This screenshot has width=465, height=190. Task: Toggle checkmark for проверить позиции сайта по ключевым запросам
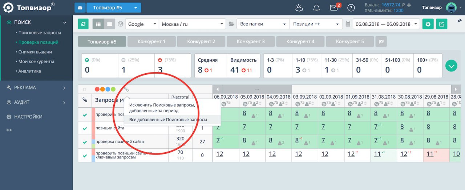[x=85, y=156]
